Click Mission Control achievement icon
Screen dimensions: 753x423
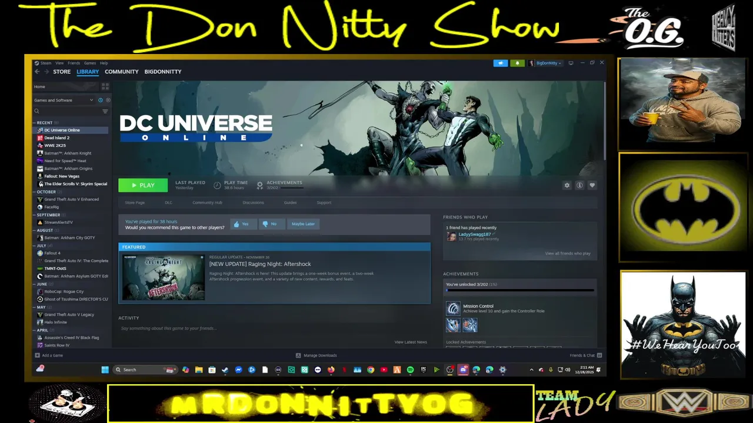[x=453, y=308]
